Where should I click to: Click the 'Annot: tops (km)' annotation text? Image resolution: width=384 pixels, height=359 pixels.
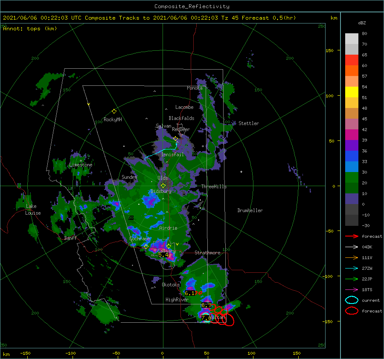[30, 29]
